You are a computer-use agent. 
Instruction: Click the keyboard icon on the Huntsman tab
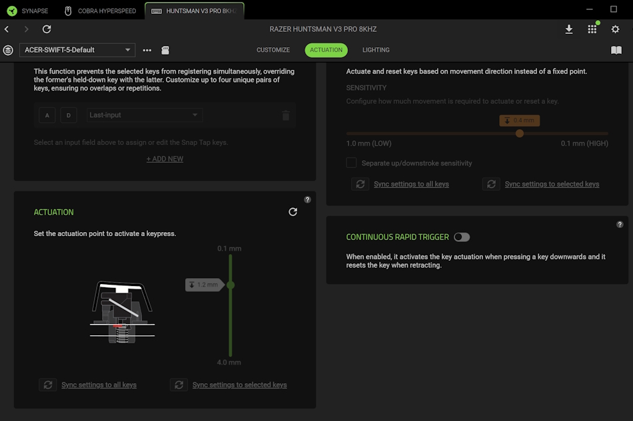click(x=156, y=11)
